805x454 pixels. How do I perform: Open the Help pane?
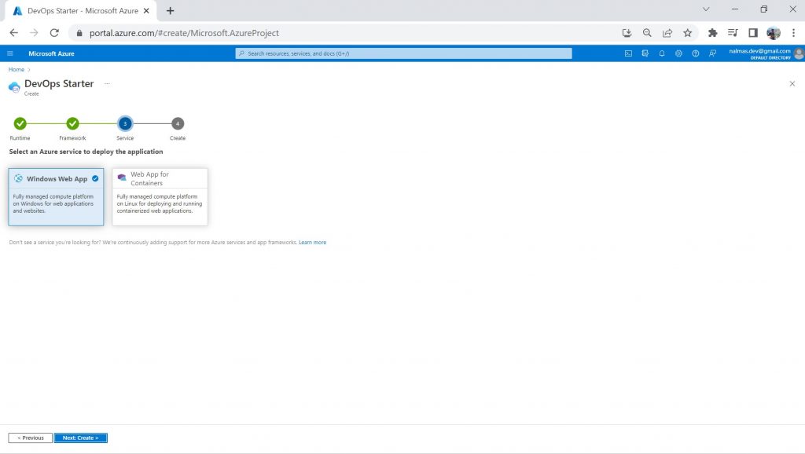[696, 53]
